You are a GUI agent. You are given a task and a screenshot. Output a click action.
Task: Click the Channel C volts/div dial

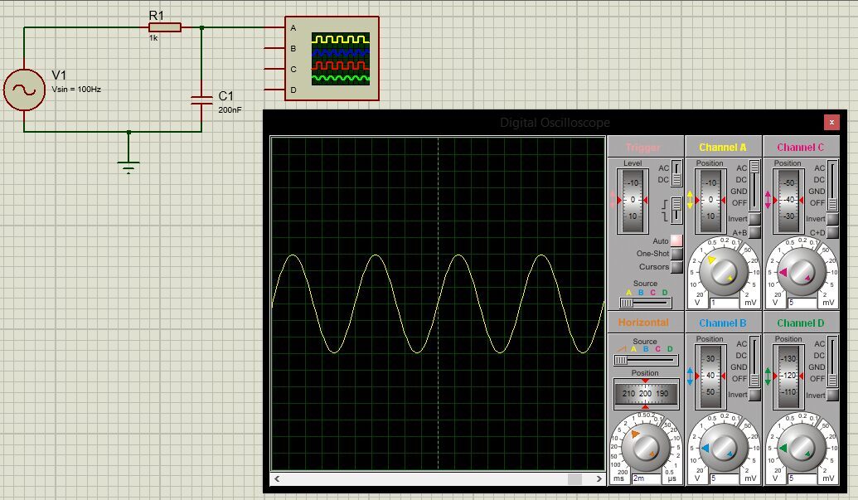pyautogui.click(x=801, y=271)
